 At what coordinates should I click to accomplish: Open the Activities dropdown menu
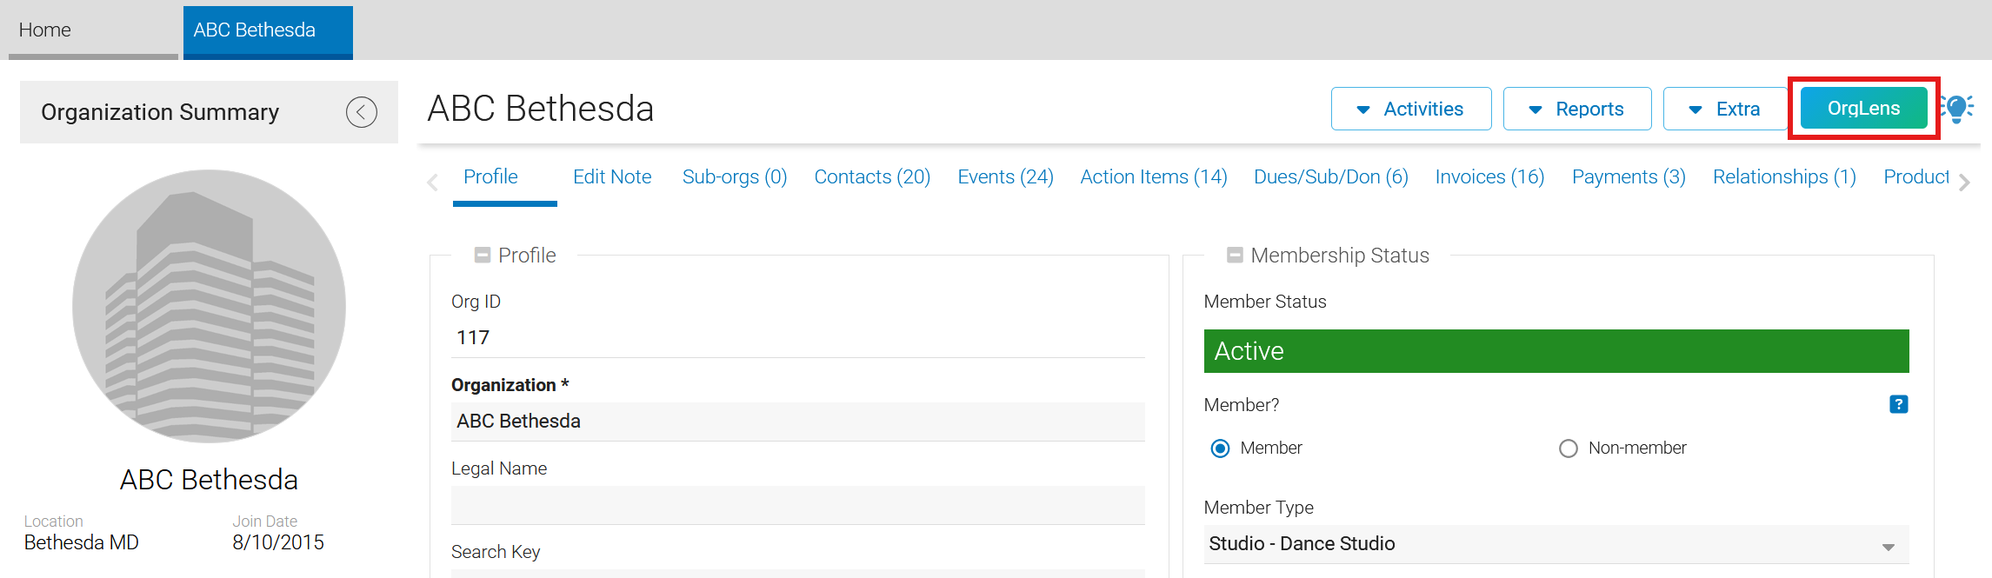point(1411,109)
